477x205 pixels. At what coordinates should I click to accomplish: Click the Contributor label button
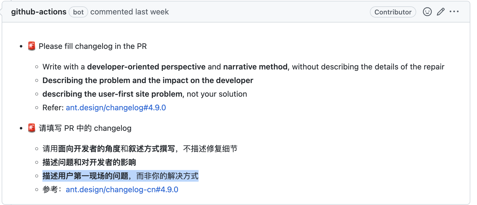(x=393, y=12)
